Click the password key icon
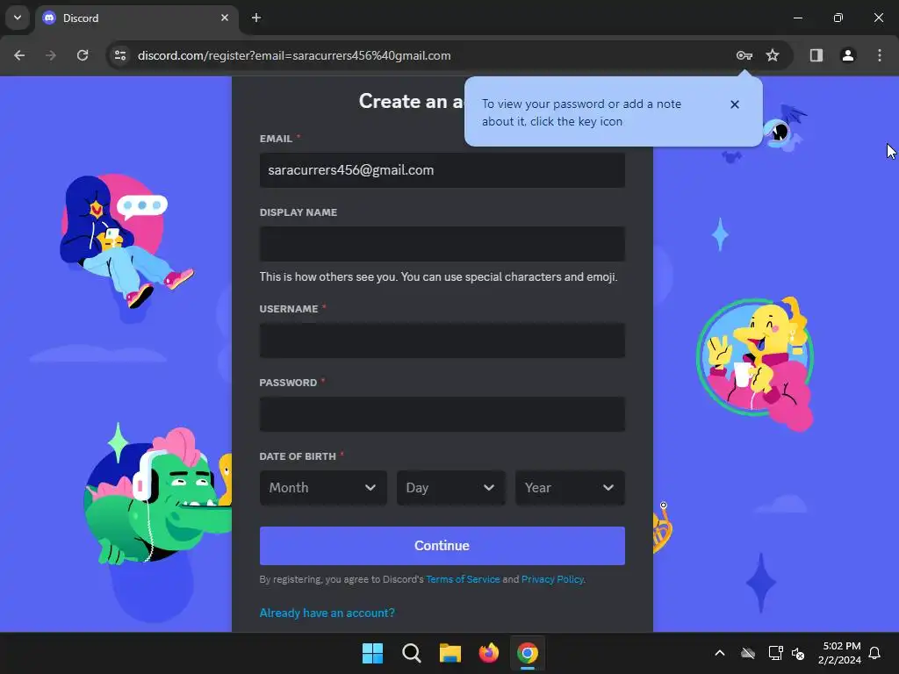Screen dimensions: 899x674 744,55
